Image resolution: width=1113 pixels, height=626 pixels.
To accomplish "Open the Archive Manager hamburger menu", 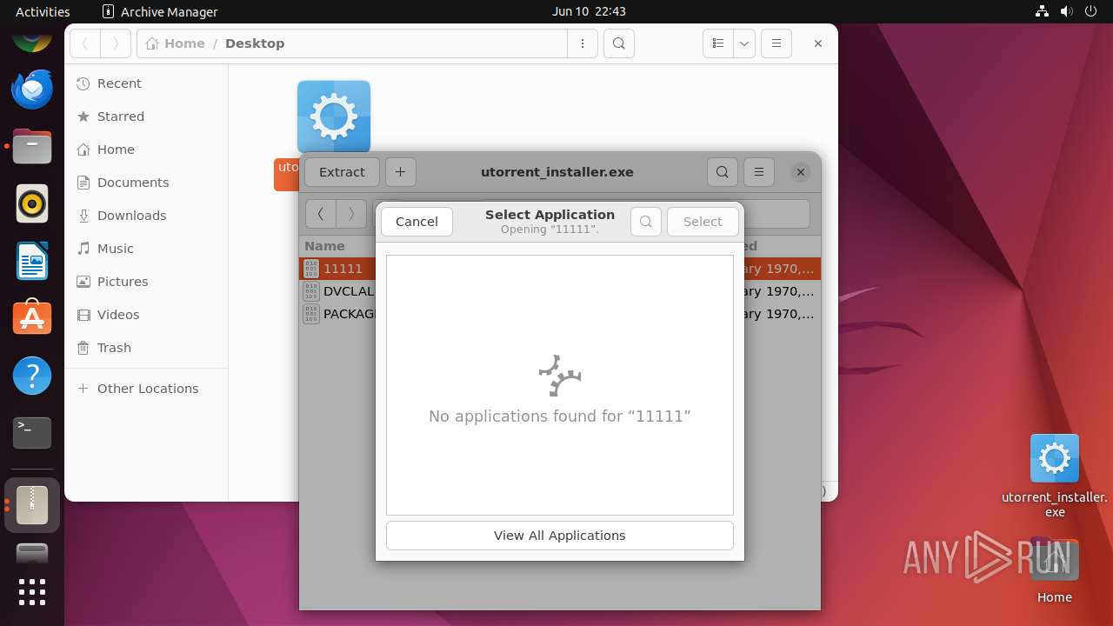I will pos(759,172).
